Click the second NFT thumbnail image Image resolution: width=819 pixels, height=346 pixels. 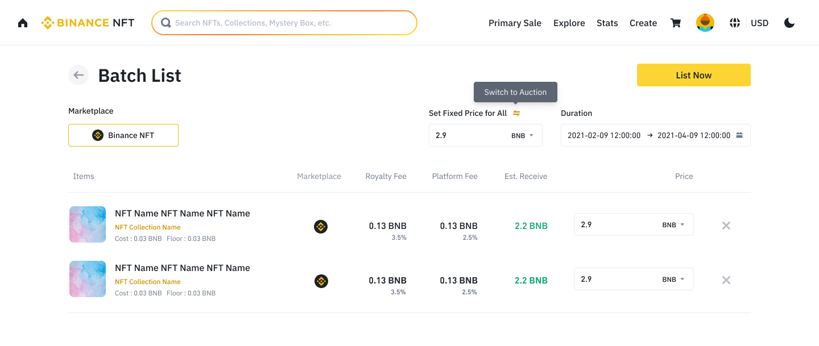click(88, 279)
